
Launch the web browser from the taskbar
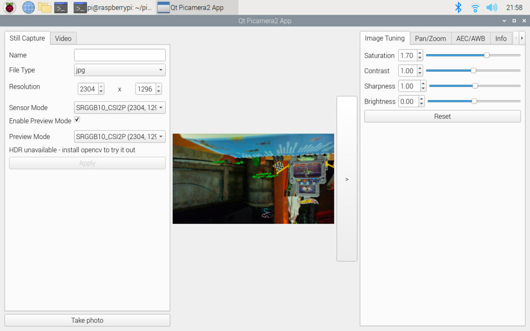28,7
